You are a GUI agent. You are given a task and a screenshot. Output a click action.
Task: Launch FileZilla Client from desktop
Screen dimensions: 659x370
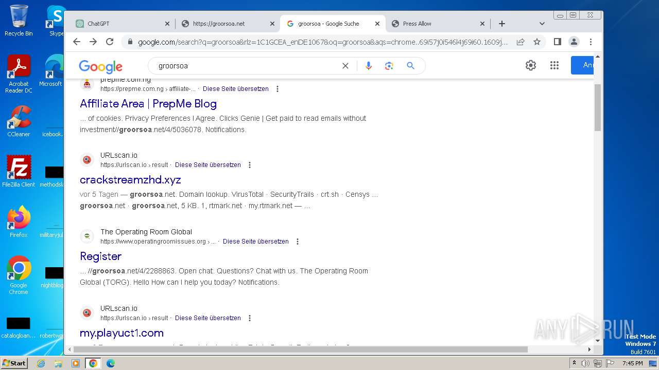[x=19, y=172]
